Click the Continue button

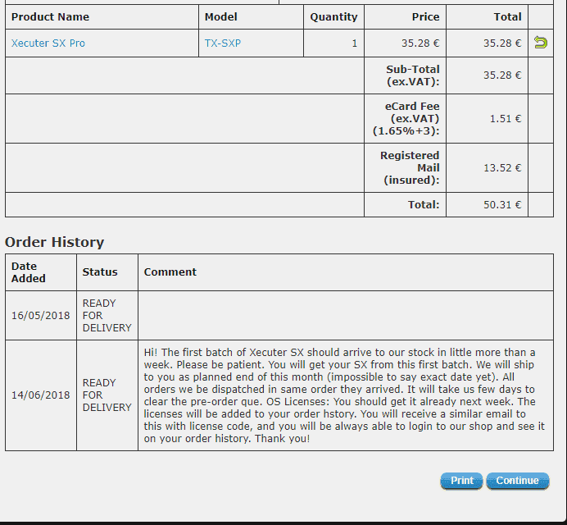click(x=518, y=481)
